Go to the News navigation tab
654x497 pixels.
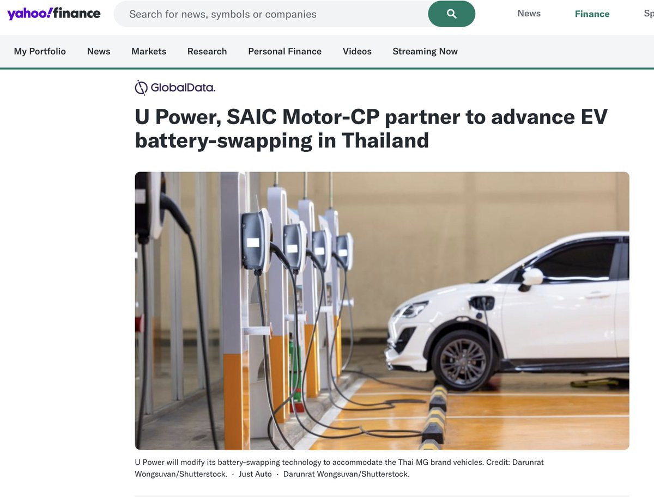point(99,51)
